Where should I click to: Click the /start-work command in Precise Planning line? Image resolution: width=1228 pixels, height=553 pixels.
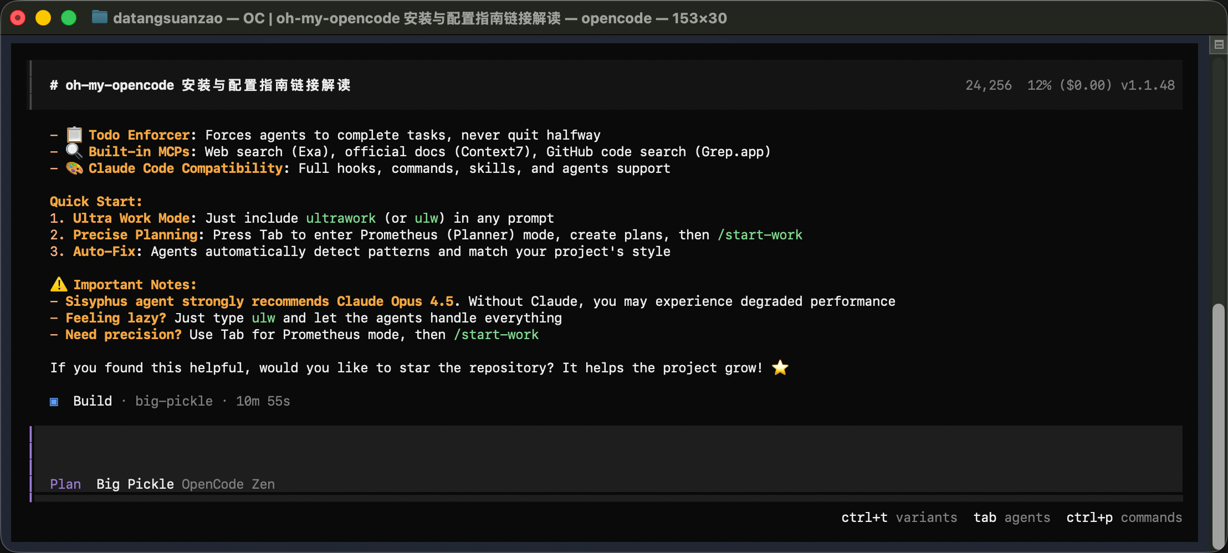pyautogui.click(x=760, y=235)
